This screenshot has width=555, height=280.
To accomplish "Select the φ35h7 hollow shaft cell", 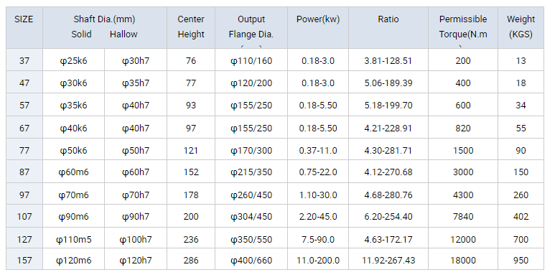I will [136, 83].
